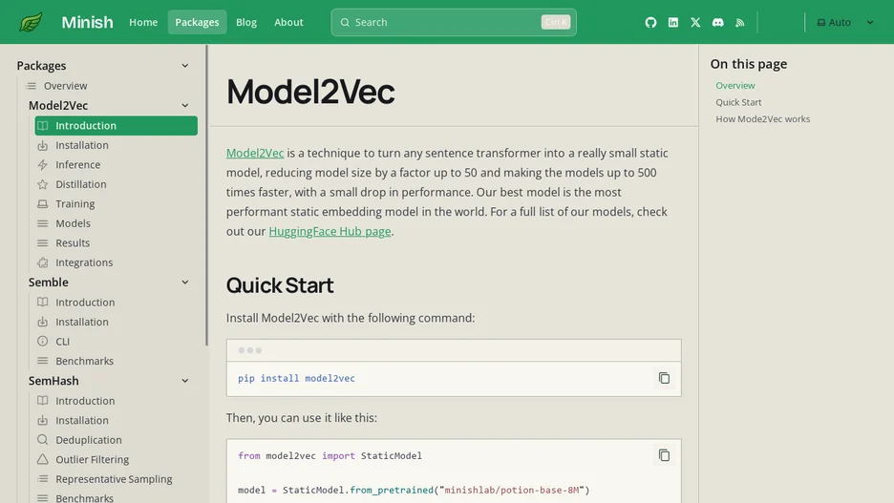Open the X (Twitter) icon link
This screenshot has width=894, height=503.
click(695, 22)
